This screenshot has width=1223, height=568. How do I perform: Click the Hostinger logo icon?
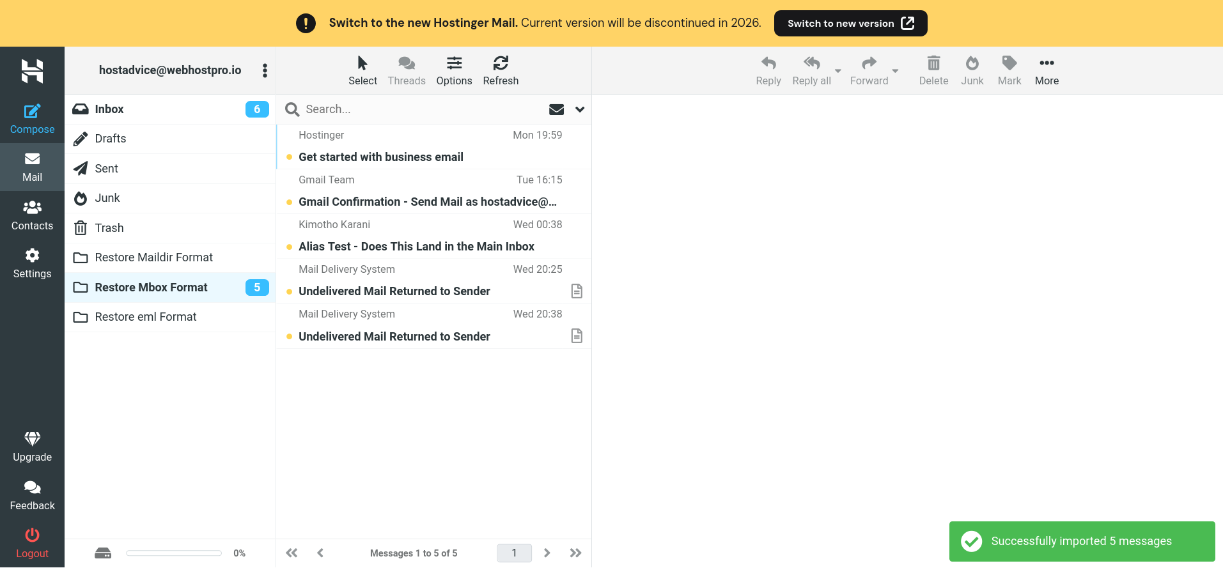(32, 71)
